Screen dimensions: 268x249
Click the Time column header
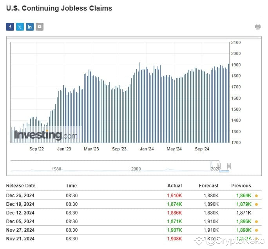click(71, 186)
